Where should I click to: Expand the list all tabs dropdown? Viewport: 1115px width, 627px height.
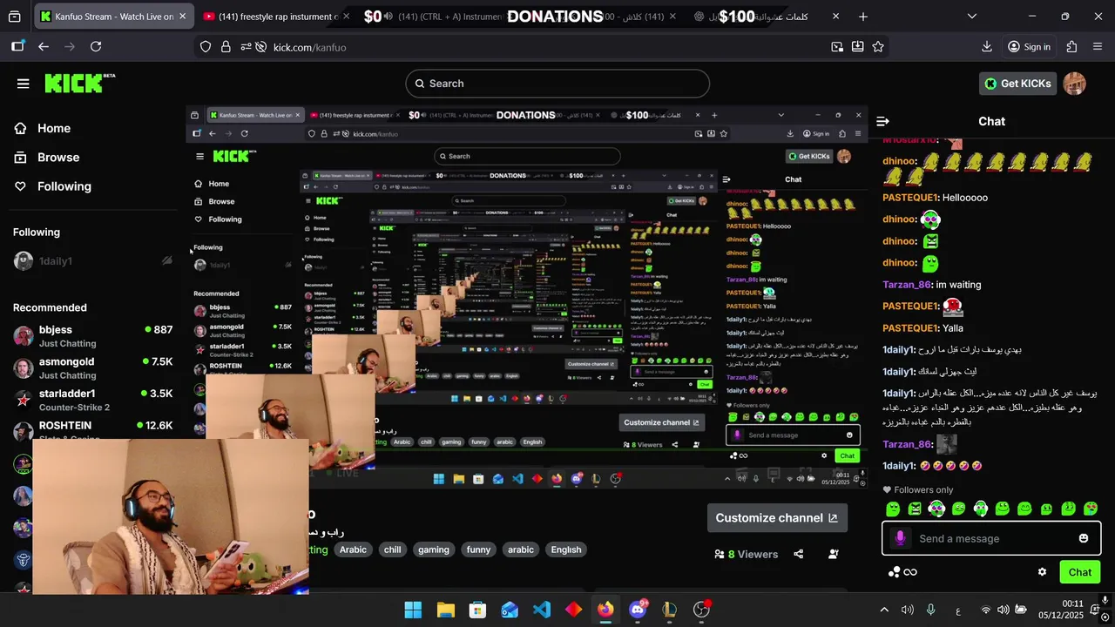click(972, 17)
